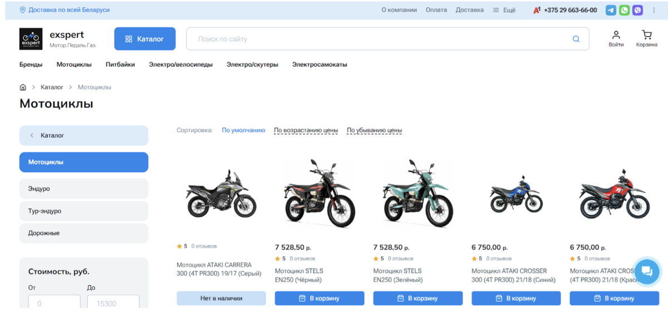Screen dimensions: 668x313
Task: Open the Электро/велосипеды menu item
Action: click(181, 64)
